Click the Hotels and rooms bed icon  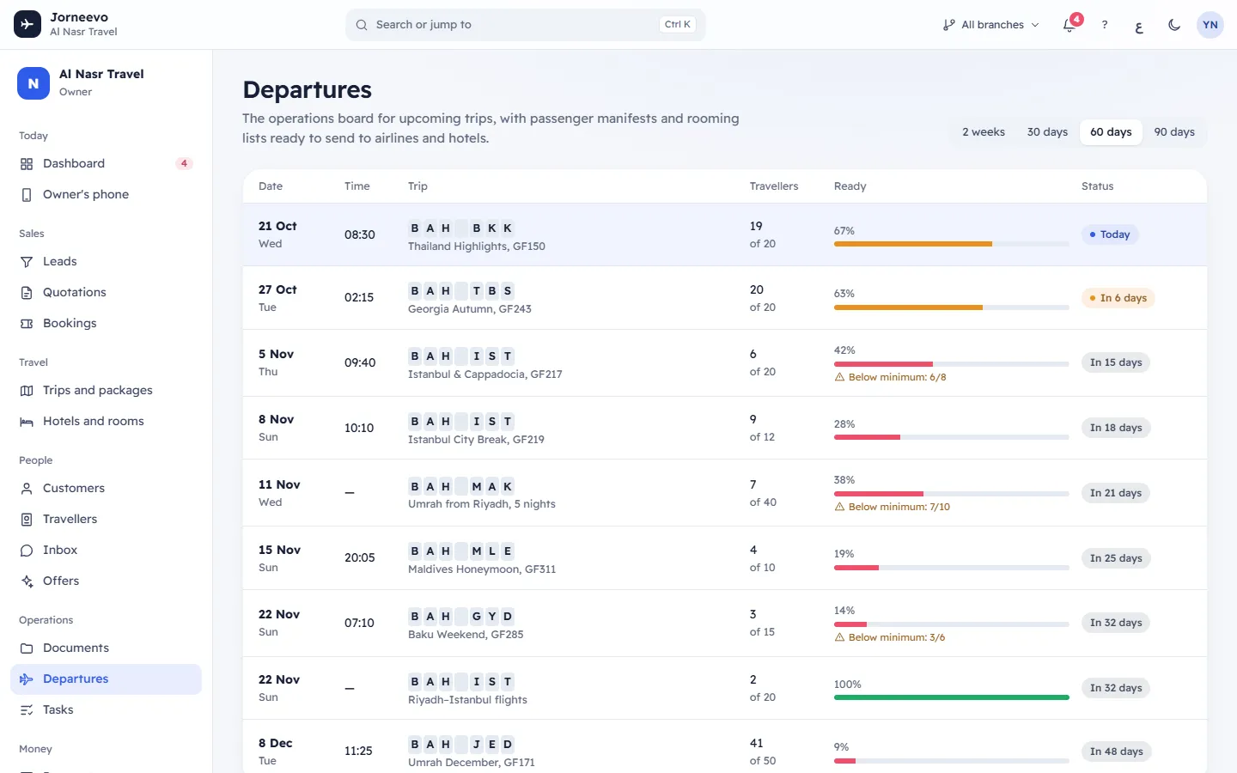point(27,422)
